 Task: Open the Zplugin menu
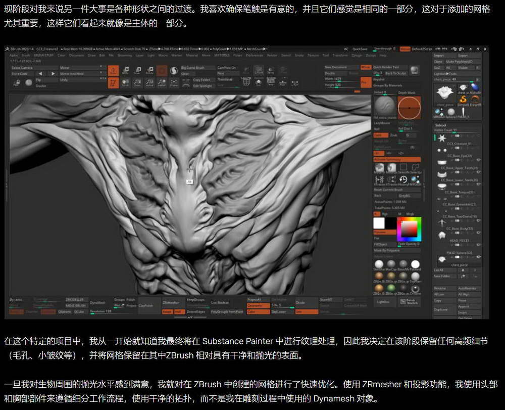click(x=357, y=56)
